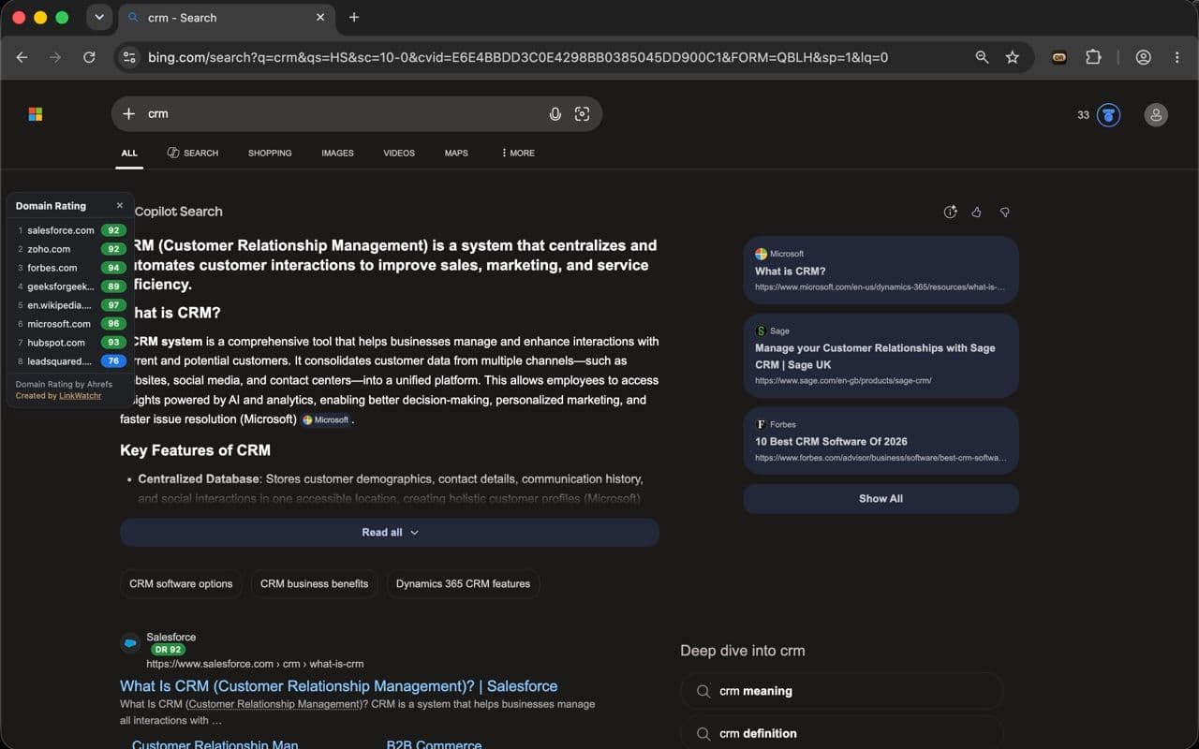Image resolution: width=1199 pixels, height=749 pixels.
Task: Expand answer with Read all
Action: pos(390,533)
